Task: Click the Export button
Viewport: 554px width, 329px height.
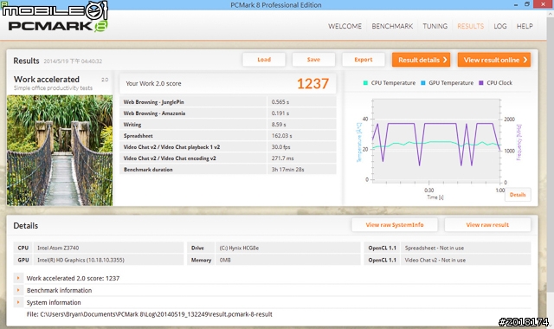Action: click(364, 60)
